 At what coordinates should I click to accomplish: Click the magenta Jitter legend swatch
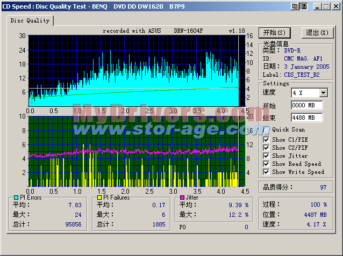coord(183,198)
